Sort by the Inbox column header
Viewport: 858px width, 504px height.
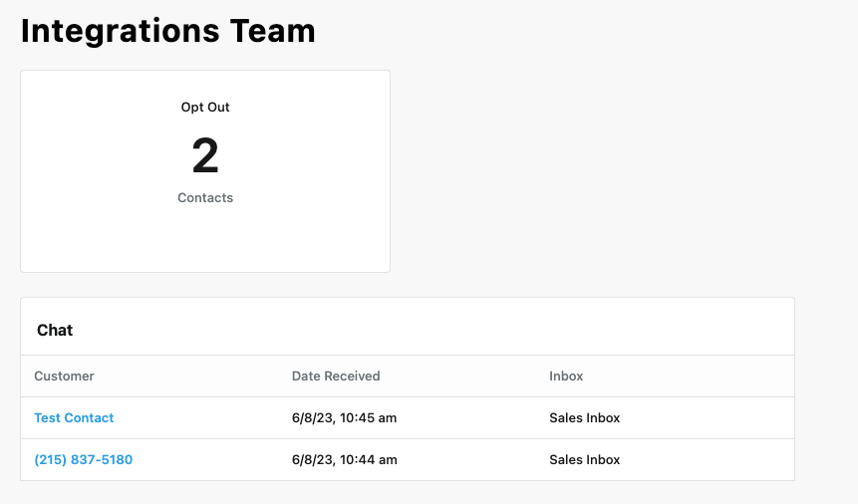(566, 377)
